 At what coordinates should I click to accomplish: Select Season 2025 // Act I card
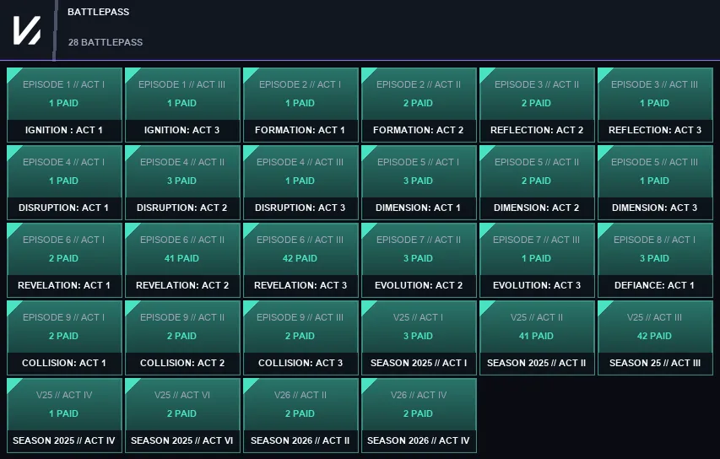tap(419, 337)
